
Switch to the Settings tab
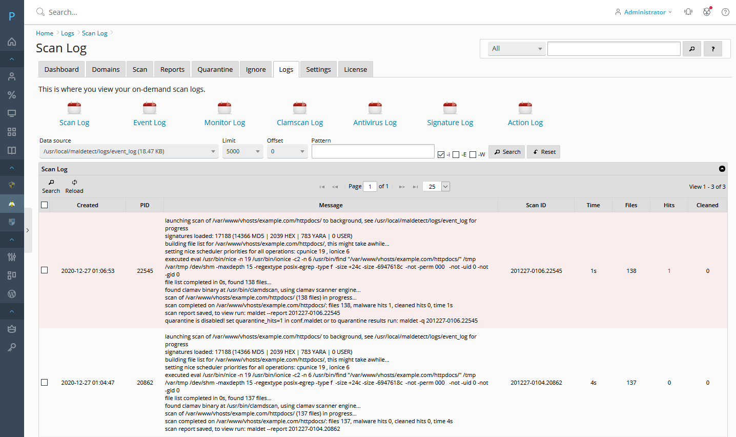click(318, 69)
